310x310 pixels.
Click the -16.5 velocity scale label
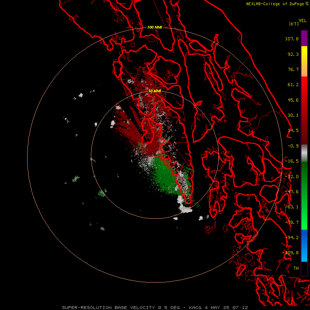(292, 161)
